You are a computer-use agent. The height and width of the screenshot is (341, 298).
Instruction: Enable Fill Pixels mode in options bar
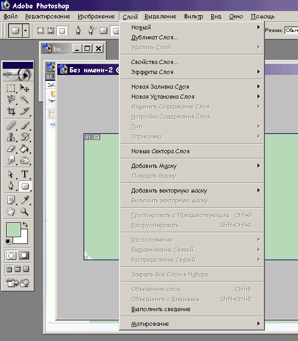(x=62, y=30)
